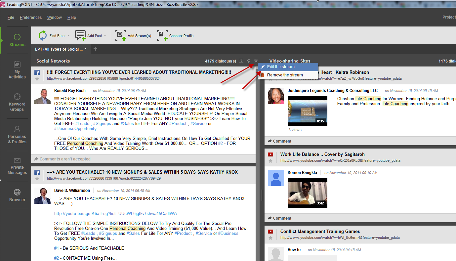Image resolution: width=456 pixels, height=261 pixels.
Task: Click the Dave D. Williamson author name
Action: [72, 191]
